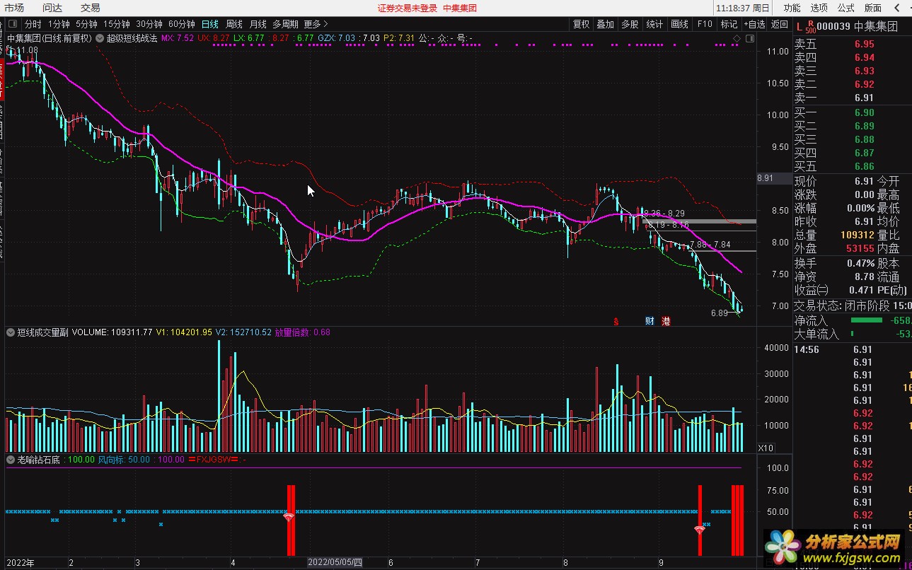Expand the 超级短线战法 indicator dropdown
Screen dimensions: 912x570
pos(100,38)
